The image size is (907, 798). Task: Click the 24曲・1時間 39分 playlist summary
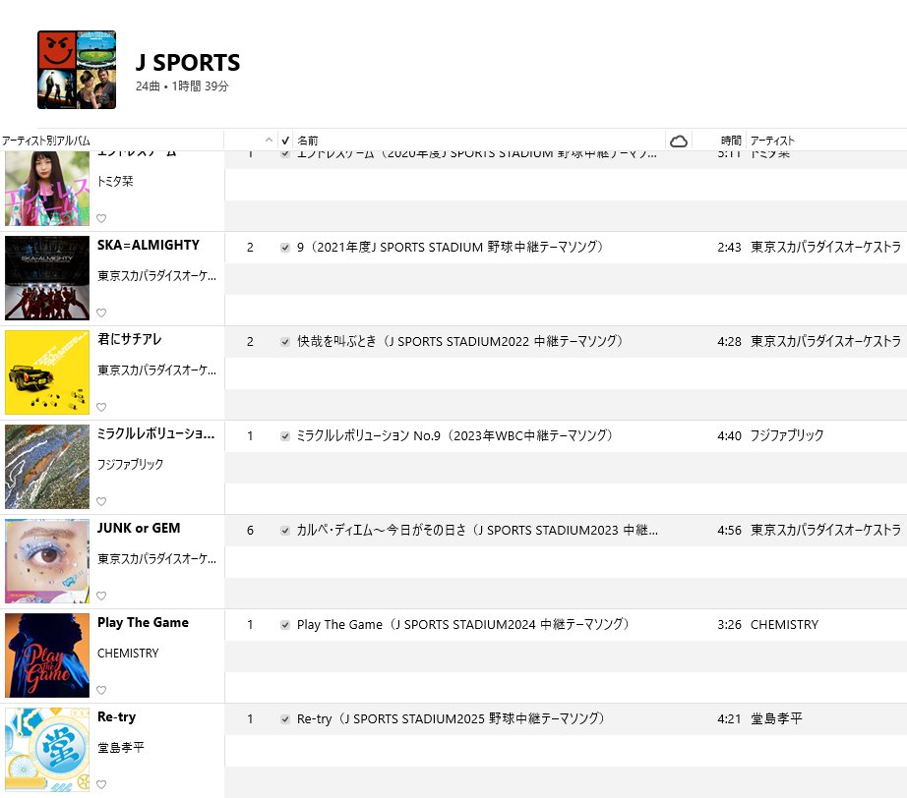pyautogui.click(x=182, y=86)
